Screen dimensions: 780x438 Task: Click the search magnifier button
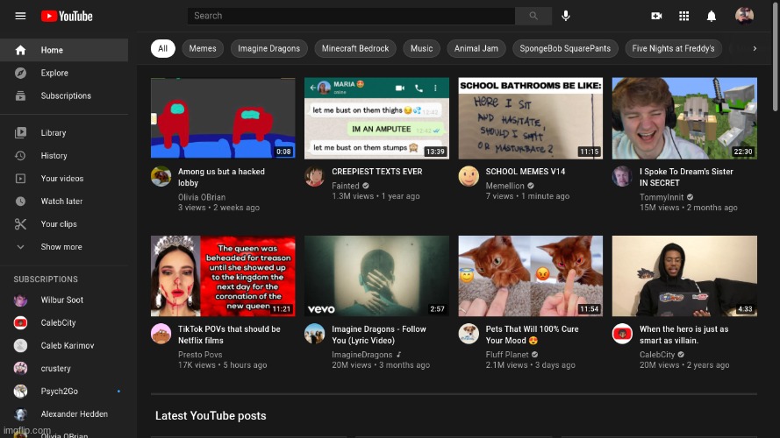pos(533,16)
